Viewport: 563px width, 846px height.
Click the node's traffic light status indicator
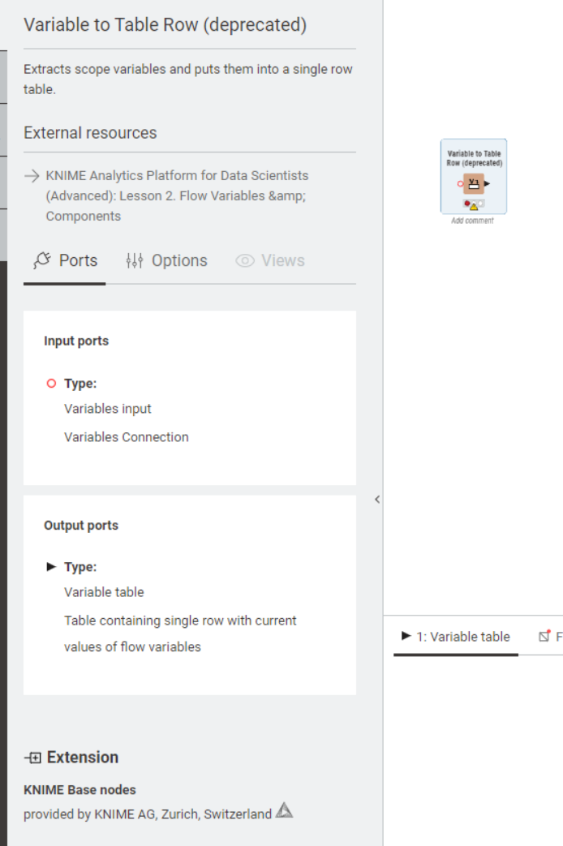(474, 204)
